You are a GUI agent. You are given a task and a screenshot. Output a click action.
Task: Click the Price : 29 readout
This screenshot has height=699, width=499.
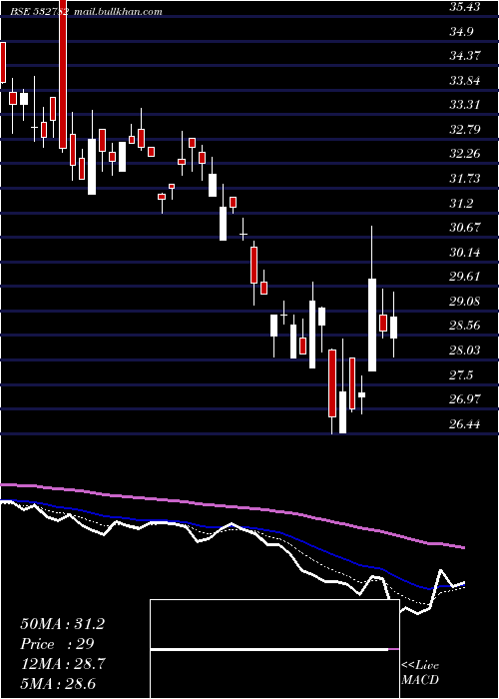58,644
